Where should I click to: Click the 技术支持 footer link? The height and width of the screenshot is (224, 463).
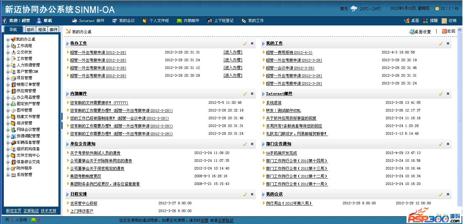click(x=48, y=211)
